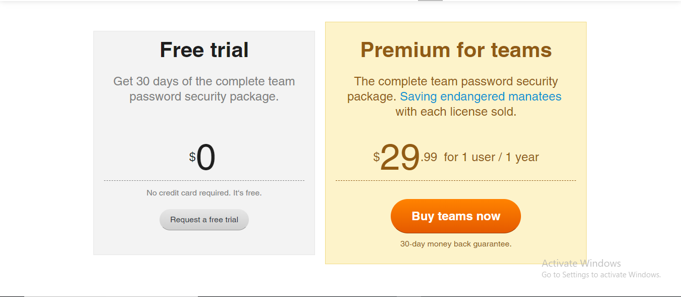This screenshot has width=681, height=297.
Task: Click the 'with each license sold.' line
Action: [x=456, y=112]
